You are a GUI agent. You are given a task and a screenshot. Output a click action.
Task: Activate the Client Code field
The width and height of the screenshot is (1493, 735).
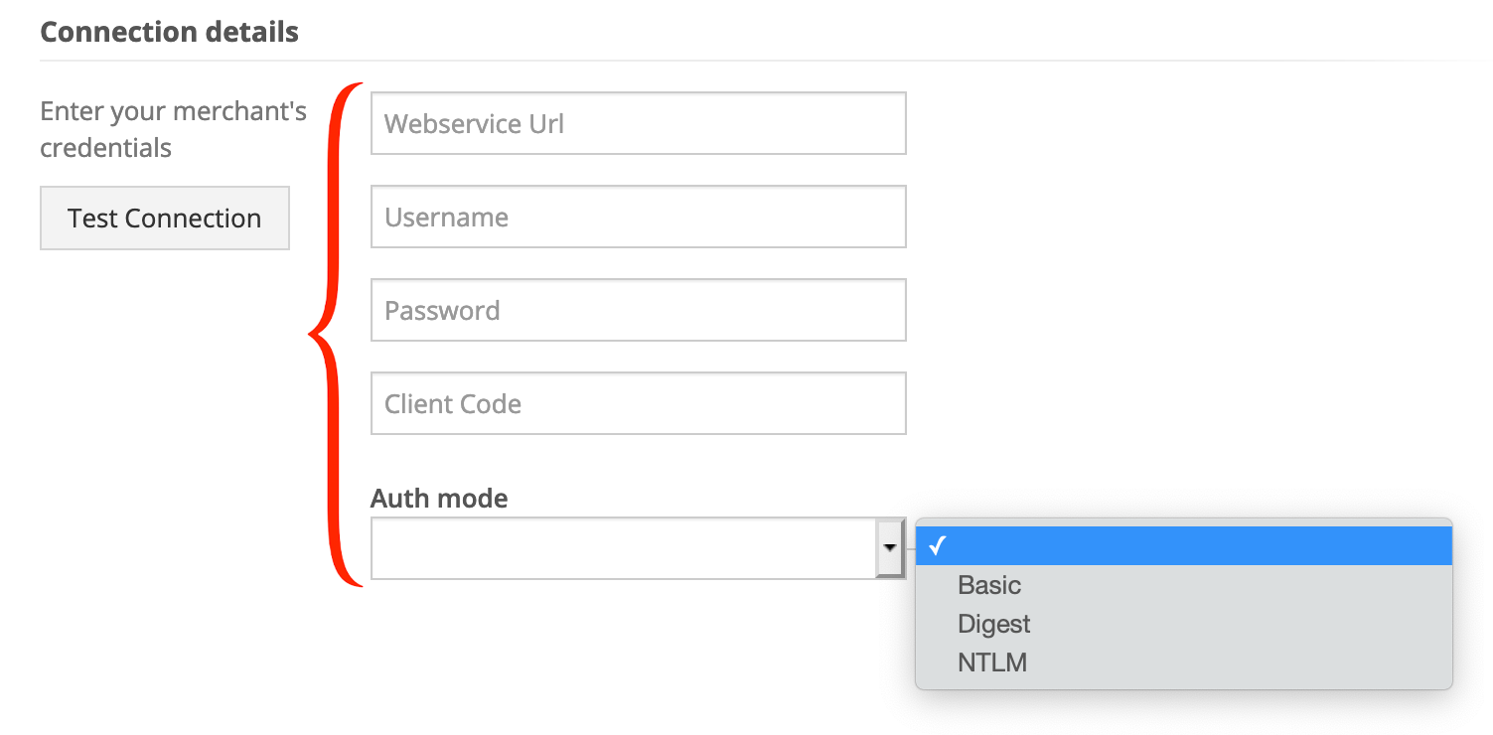point(639,403)
